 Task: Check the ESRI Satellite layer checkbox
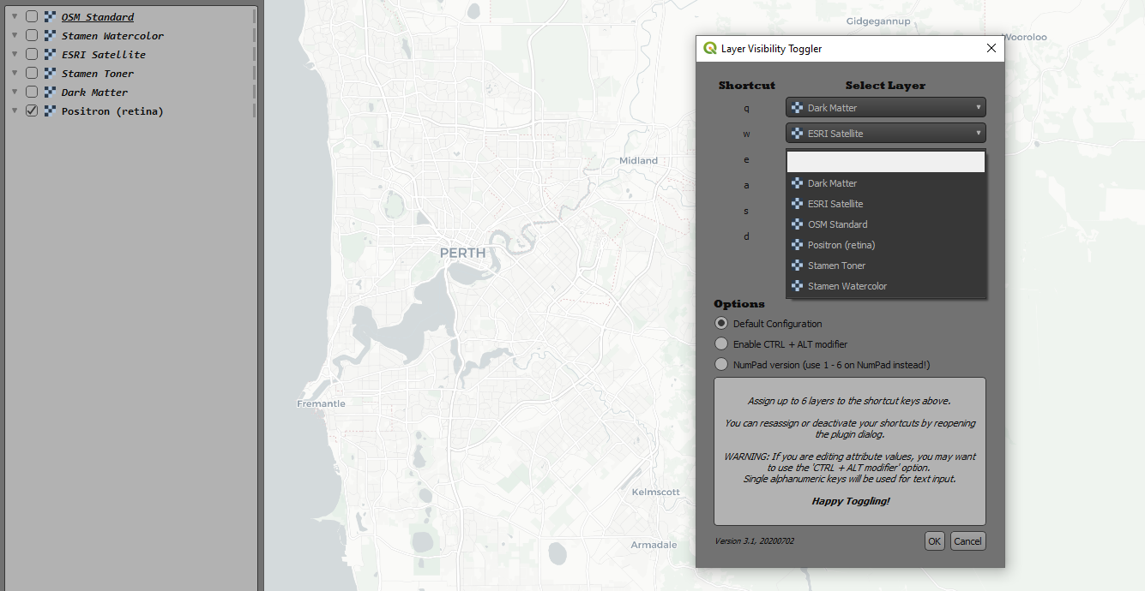pos(31,54)
